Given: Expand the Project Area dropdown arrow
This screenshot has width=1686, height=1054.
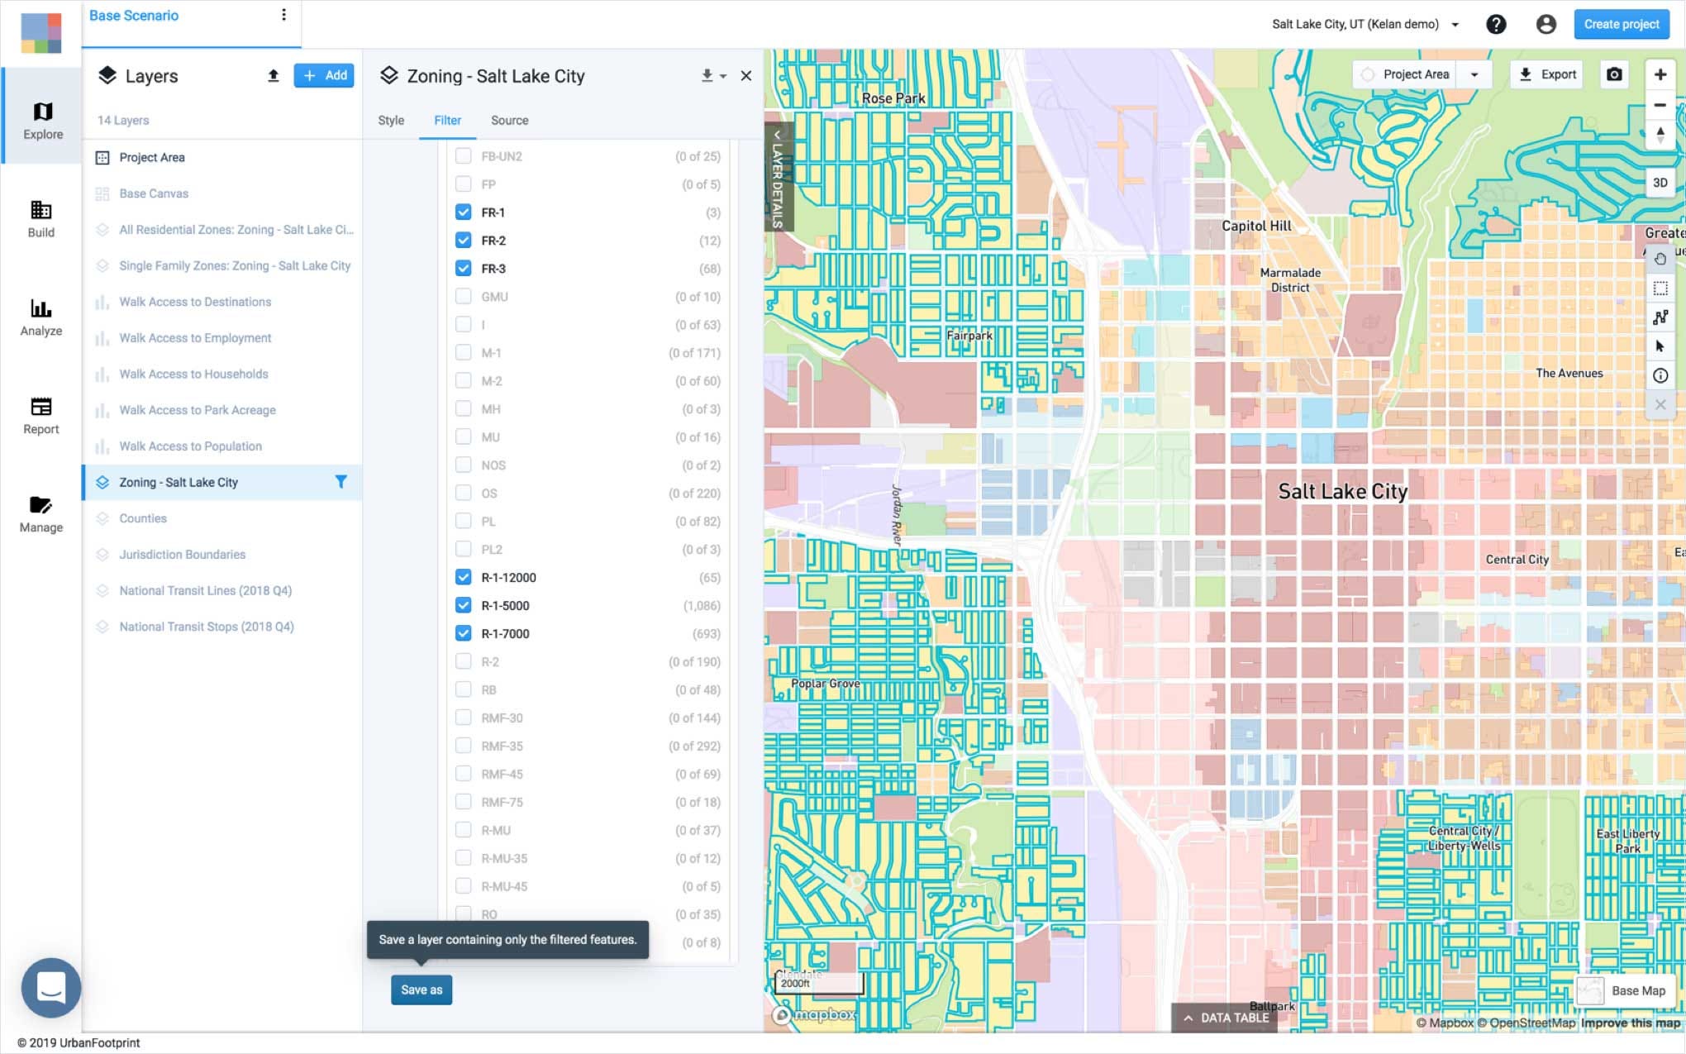Looking at the screenshot, I should (x=1474, y=74).
